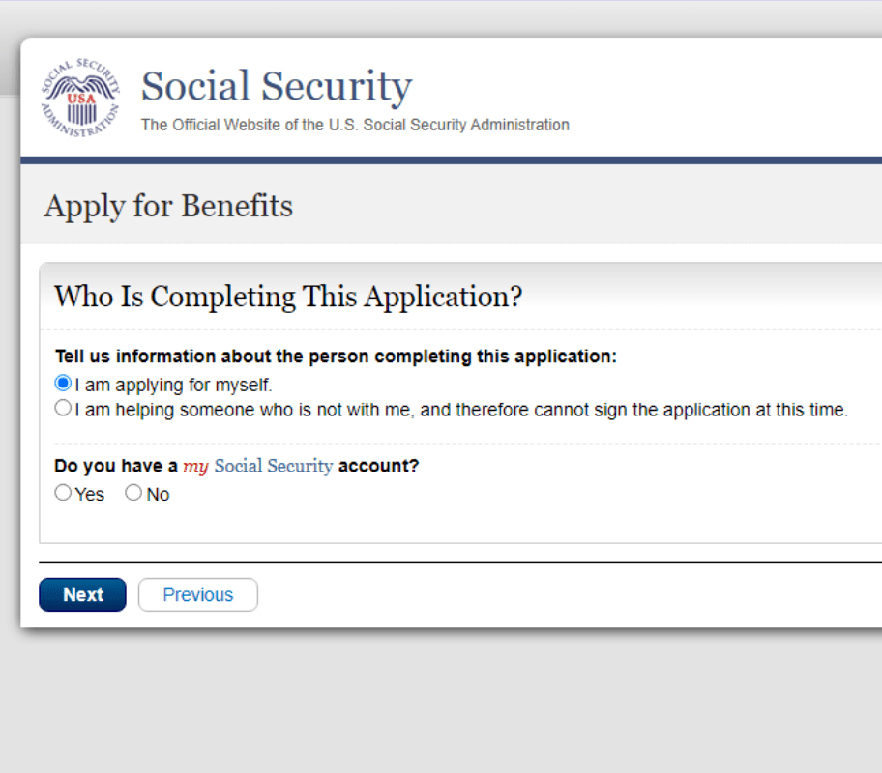Click the "Official Website" tagline under the title
This screenshot has width=882, height=773.
(355, 125)
